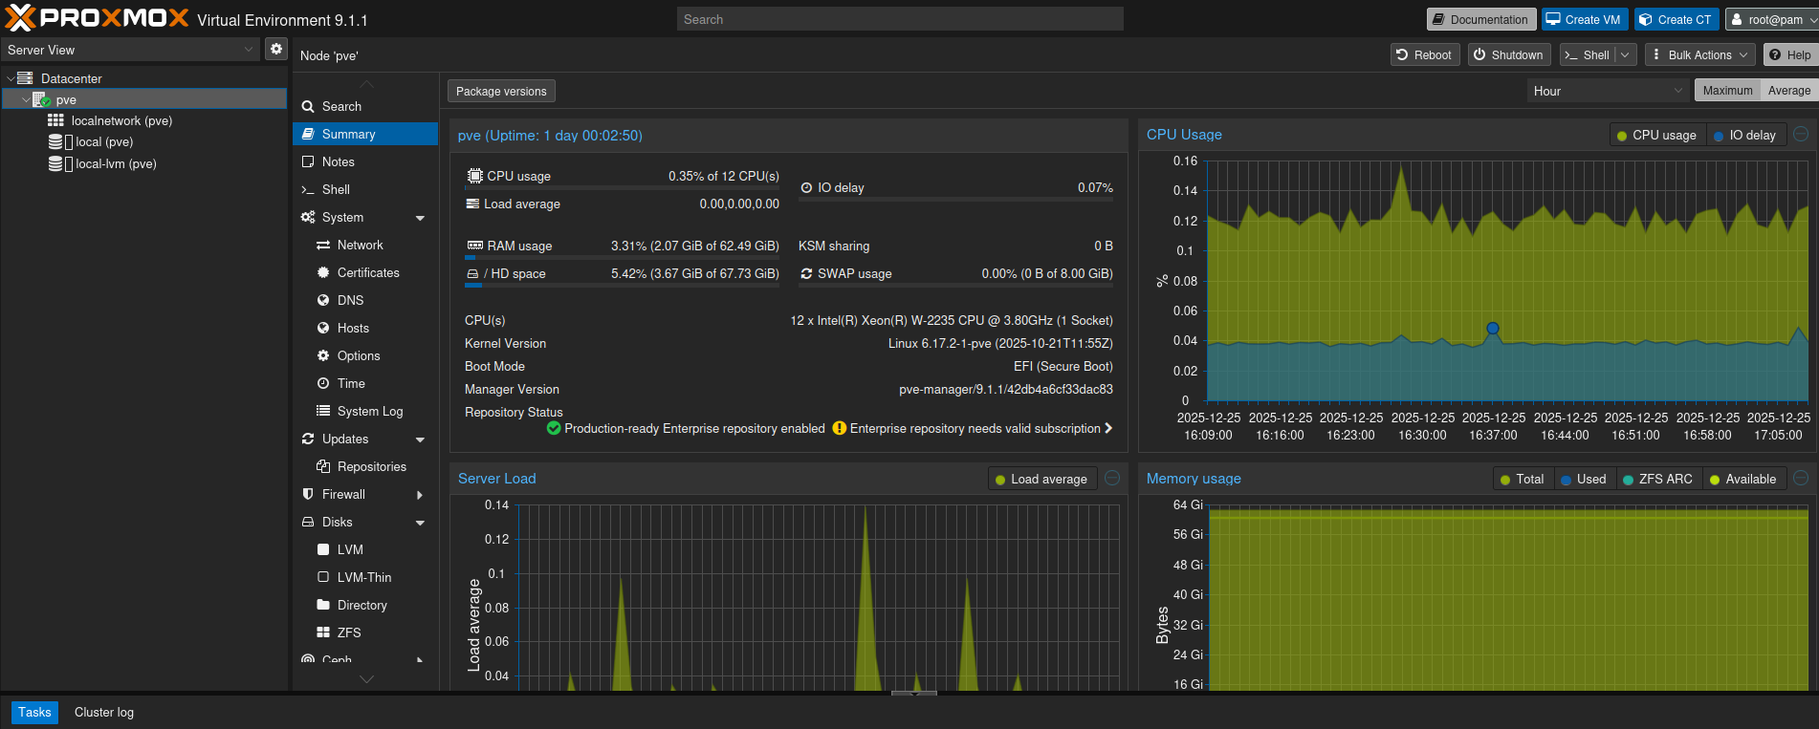Click the top search field

click(x=900, y=19)
